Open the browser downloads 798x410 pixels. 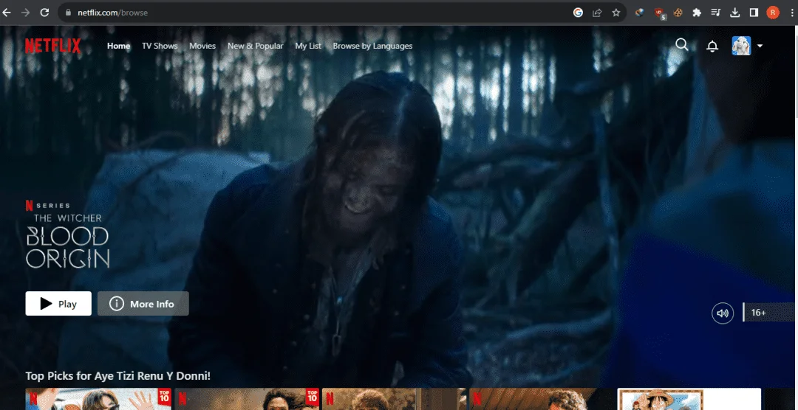(x=734, y=13)
